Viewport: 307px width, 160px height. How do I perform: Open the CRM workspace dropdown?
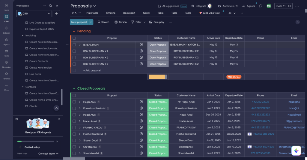(x=34, y=14)
